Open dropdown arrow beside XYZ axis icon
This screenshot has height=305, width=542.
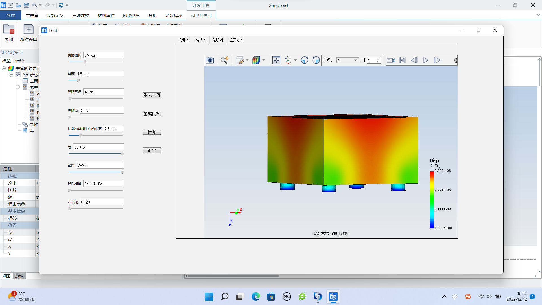tap(296, 60)
